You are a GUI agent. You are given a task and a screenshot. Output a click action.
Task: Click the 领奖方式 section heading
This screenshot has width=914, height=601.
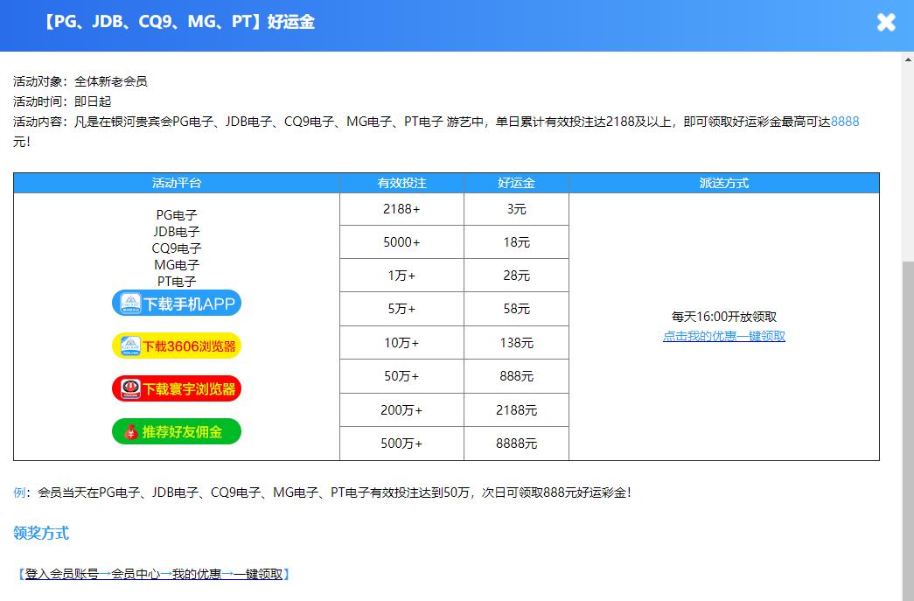click(41, 533)
